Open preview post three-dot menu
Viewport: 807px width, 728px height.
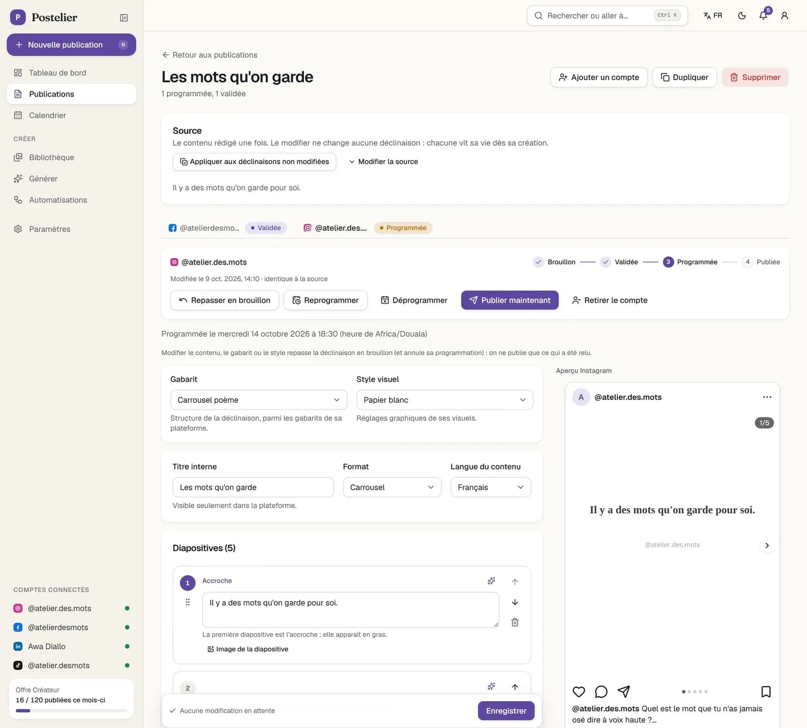click(x=767, y=397)
